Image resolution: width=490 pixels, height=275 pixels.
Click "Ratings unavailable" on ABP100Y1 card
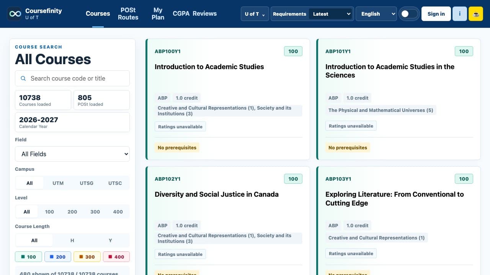pyautogui.click(x=180, y=126)
